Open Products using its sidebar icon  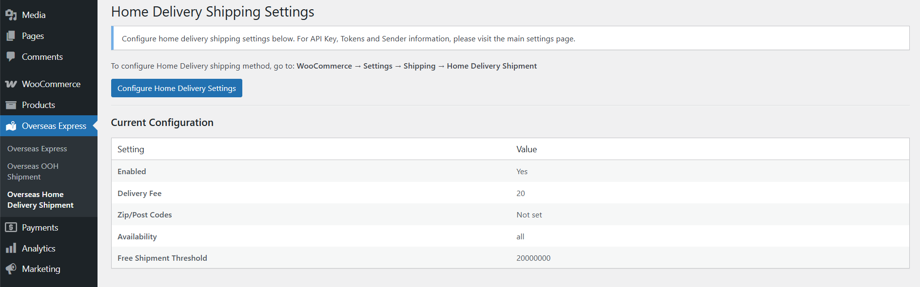click(11, 105)
